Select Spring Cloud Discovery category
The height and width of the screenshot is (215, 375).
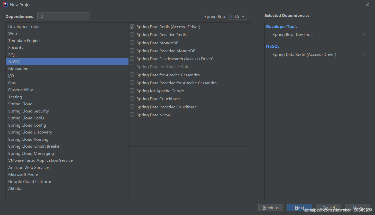point(67,132)
